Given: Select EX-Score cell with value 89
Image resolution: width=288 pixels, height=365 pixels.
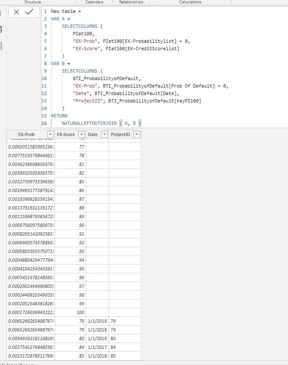Looking at the screenshot, I should [x=70, y=217].
